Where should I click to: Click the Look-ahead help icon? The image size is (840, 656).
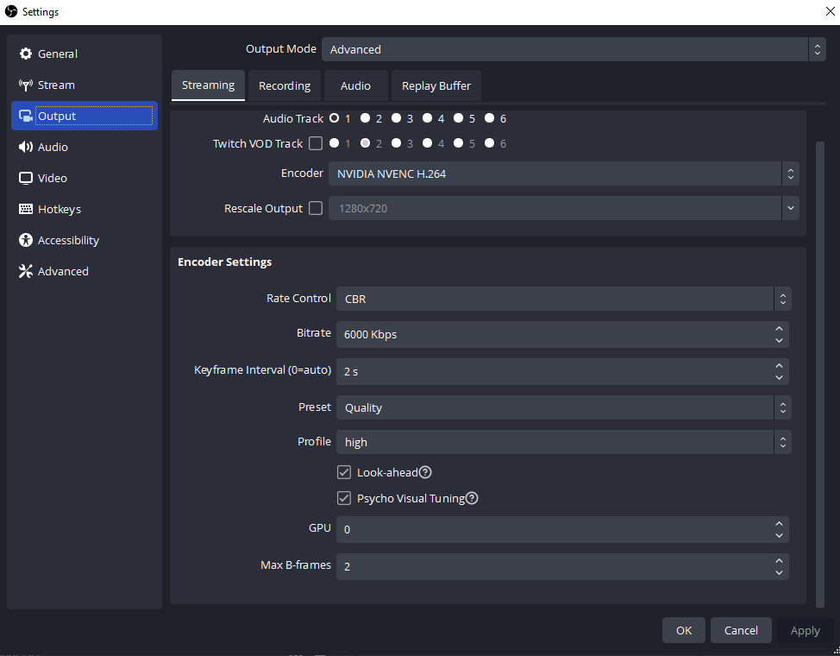(423, 472)
